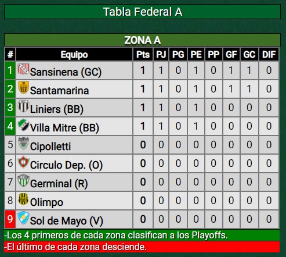Click the Circulo Dep. (O) crest
This screenshot has width=286, height=257.
point(24,162)
